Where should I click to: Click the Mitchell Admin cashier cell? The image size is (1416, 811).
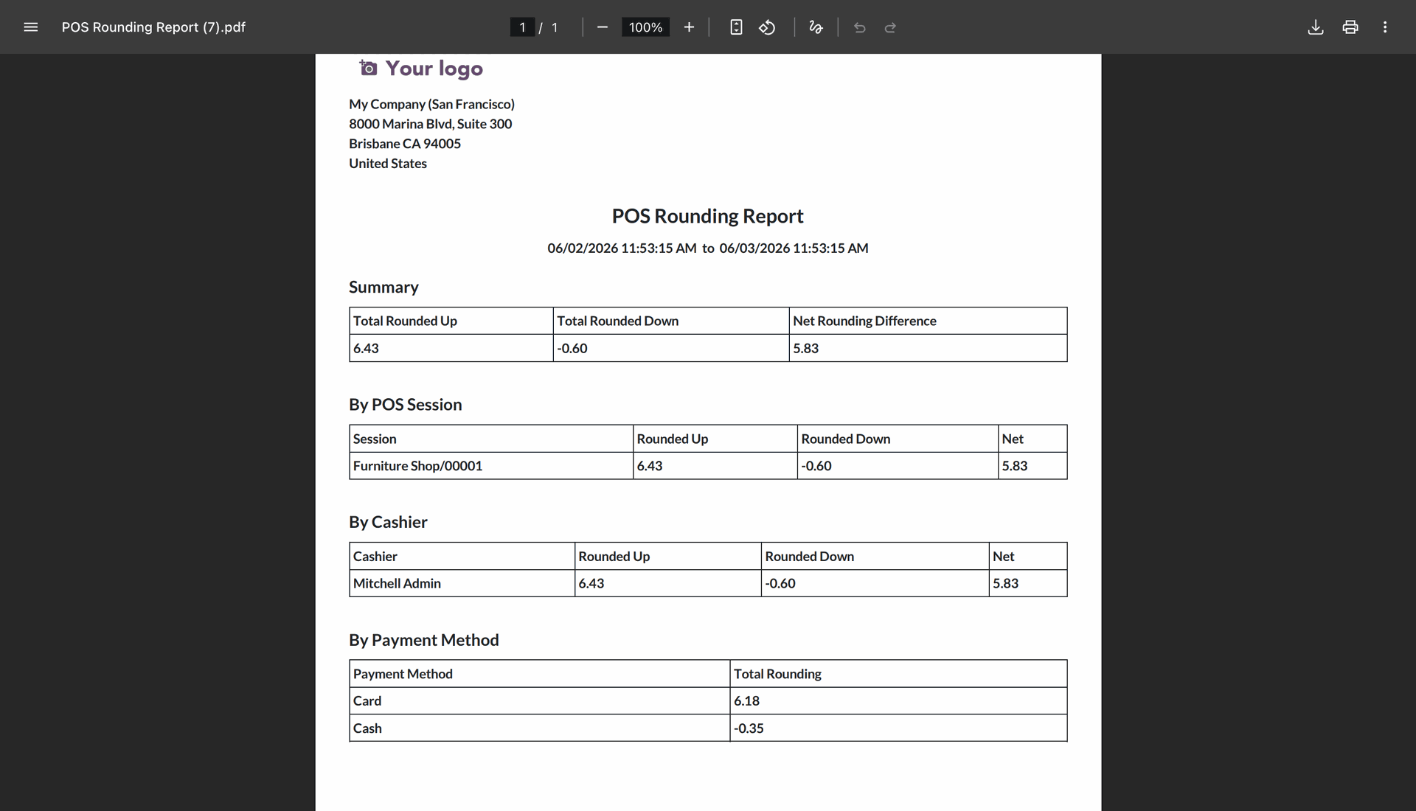(x=462, y=583)
